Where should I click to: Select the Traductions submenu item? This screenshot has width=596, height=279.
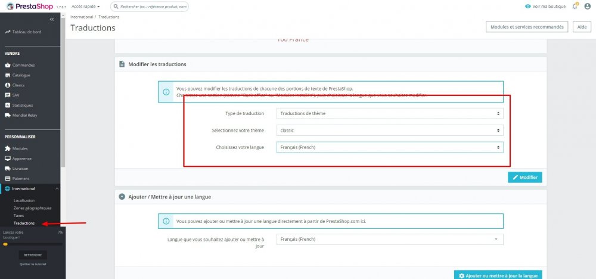[x=24, y=223]
